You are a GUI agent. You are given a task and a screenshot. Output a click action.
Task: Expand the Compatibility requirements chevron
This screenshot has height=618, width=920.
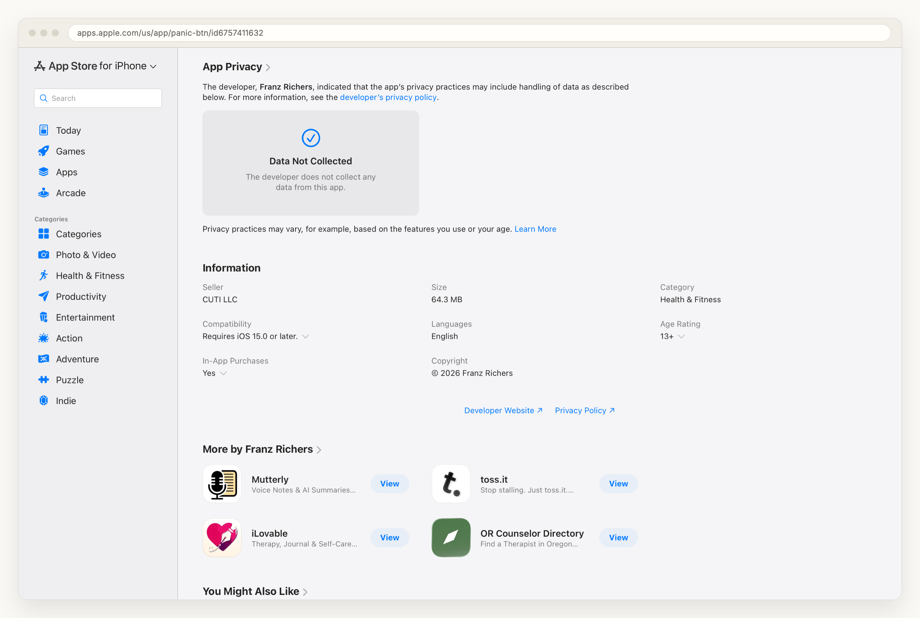[x=305, y=336]
